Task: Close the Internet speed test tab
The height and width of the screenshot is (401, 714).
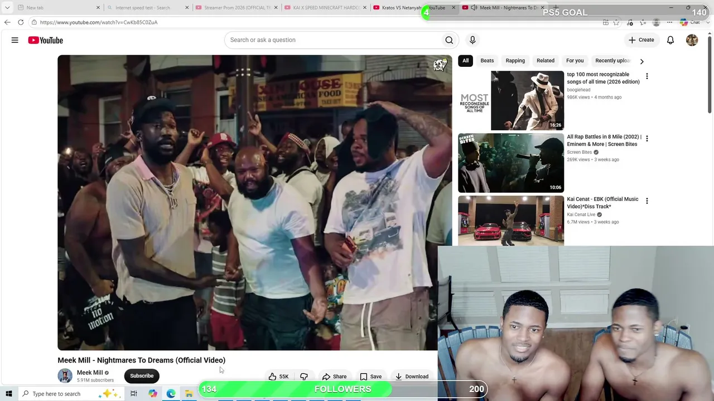Action: coord(187,8)
